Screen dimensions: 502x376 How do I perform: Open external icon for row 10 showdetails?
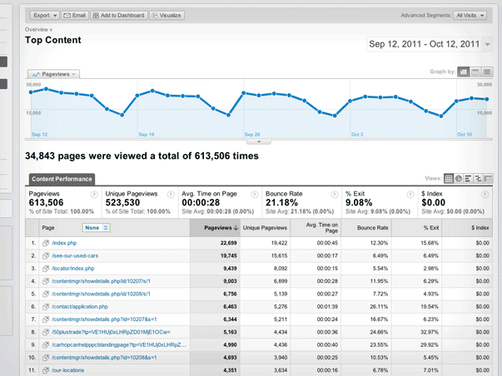[x=46, y=358]
